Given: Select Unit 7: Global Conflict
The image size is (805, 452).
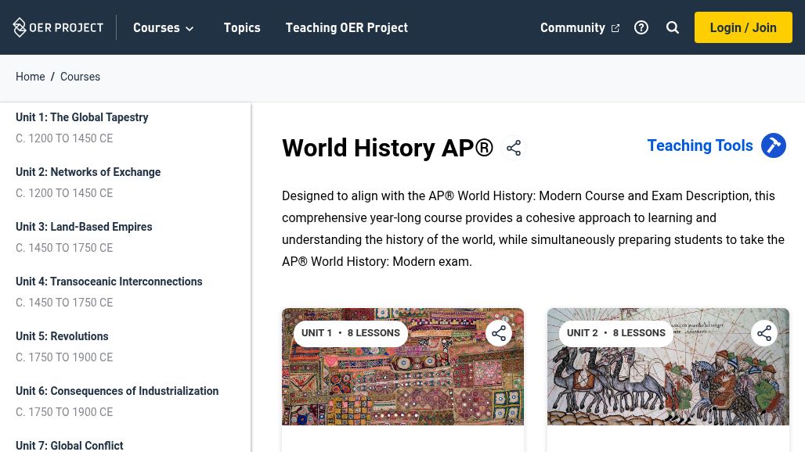Looking at the screenshot, I should pos(70,446).
